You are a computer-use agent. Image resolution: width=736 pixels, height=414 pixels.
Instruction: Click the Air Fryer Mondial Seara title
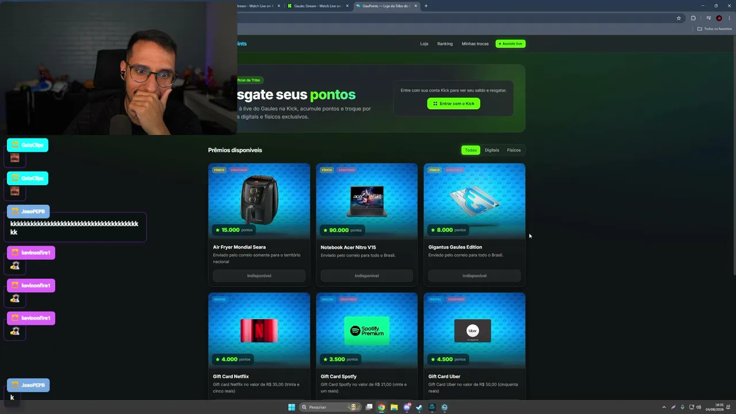[239, 247]
